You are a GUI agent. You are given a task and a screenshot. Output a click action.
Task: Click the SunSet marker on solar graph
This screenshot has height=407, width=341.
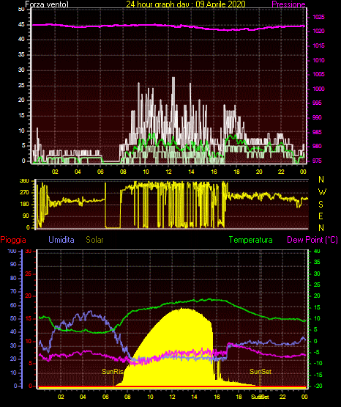pyautogui.click(x=261, y=372)
